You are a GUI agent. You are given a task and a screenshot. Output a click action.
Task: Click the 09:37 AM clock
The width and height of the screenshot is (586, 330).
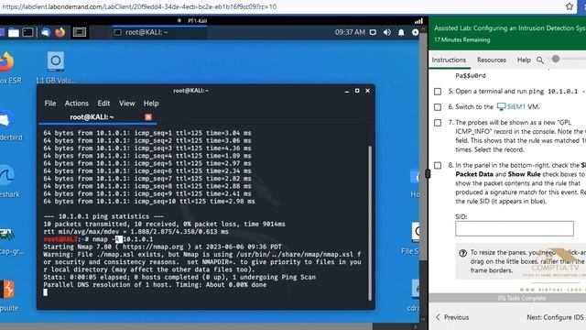click(350, 33)
